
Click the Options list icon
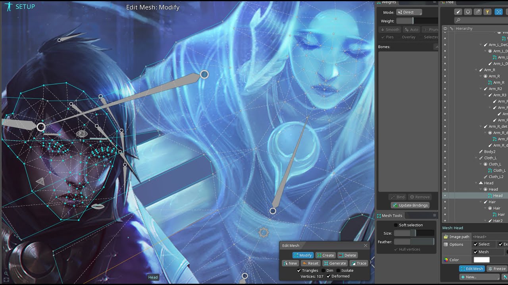[x=446, y=244]
